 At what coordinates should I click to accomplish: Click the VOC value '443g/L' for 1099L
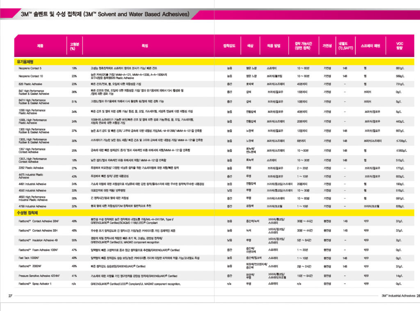coord(400,121)
